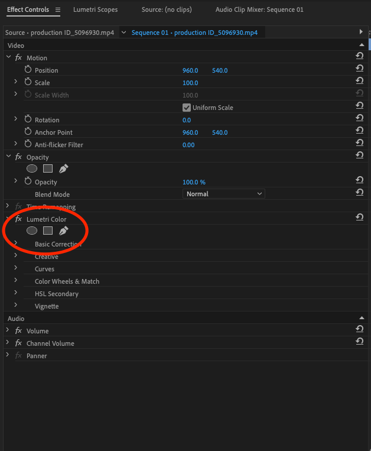Switch to the Lumetri Scopes tab
This screenshot has width=371, height=451.
[x=95, y=9]
